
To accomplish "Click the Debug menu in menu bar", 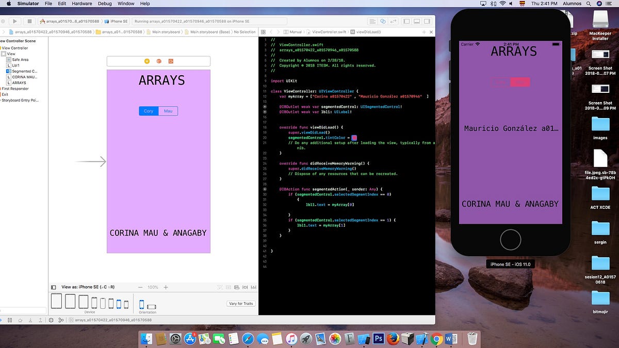I will point(104,4).
